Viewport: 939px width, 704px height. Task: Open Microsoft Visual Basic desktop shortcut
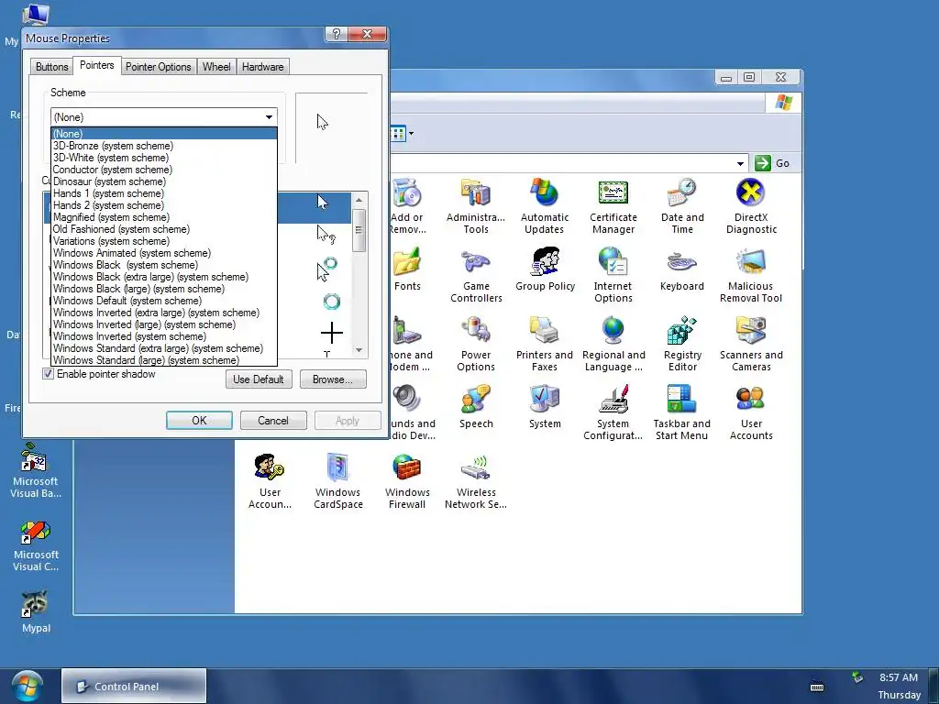tap(36, 471)
